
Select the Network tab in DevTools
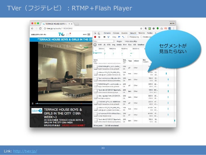coord(133,33)
